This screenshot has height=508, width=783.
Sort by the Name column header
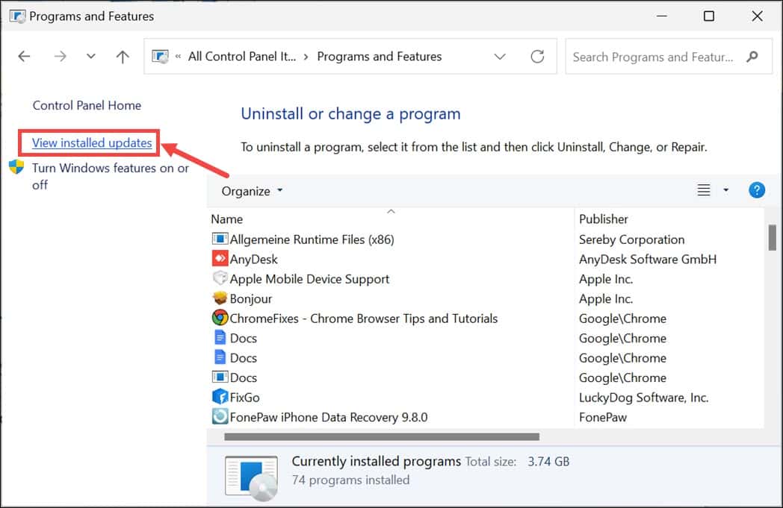[226, 219]
